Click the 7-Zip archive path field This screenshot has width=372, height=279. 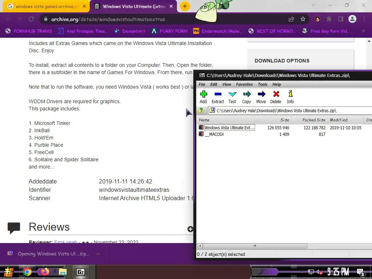coord(290,110)
